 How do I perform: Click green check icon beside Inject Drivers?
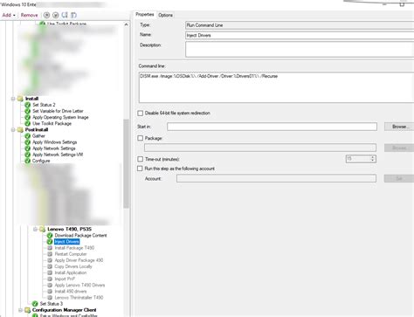click(50, 242)
